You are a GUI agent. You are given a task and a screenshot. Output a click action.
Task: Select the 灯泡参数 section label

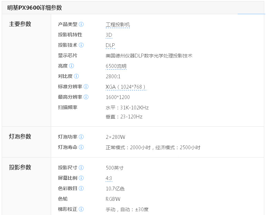click(x=20, y=136)
